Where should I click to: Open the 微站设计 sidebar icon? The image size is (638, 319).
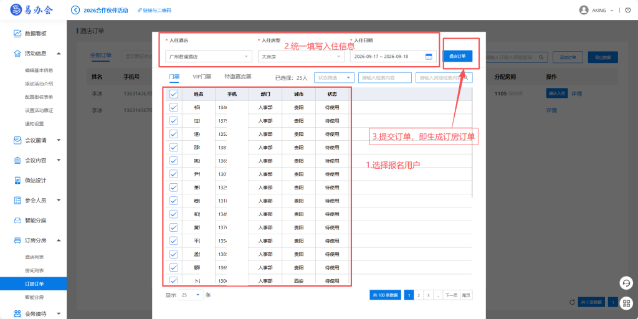17,180
